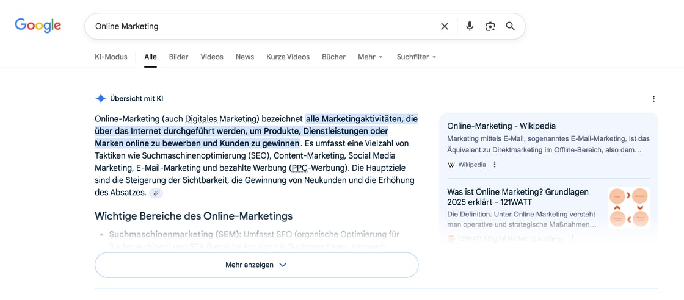684x300 pixels.
Task: Open the 121WATT Grundlagen 2025 article
Action: click(518, 197)
